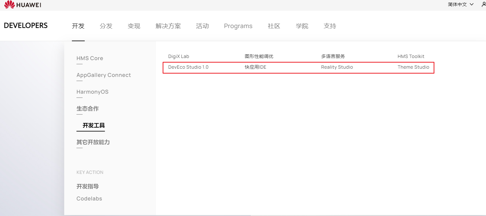486x216 pixels.
Task: Open 快应用IDE link
Action: 255,67
